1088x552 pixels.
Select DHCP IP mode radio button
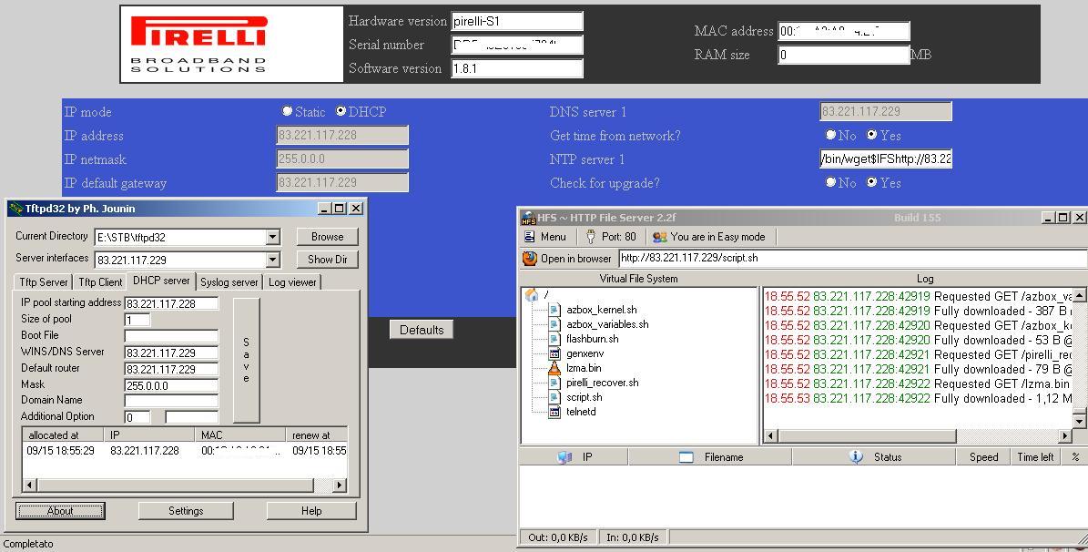pyautogui.click(x=341, y=111)
